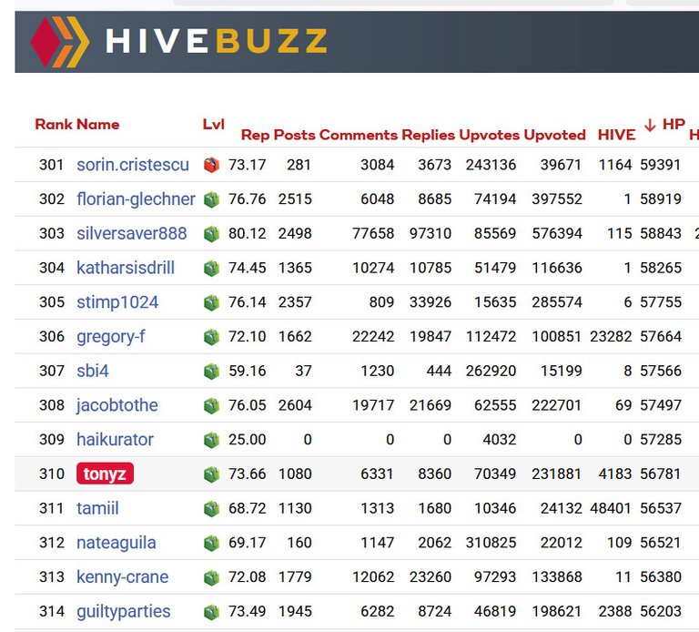The height and width of the screenshot is (632, 699).
Task: Click the HIVEBUZZ wordmark in header
Action: (x=217, y=41)
